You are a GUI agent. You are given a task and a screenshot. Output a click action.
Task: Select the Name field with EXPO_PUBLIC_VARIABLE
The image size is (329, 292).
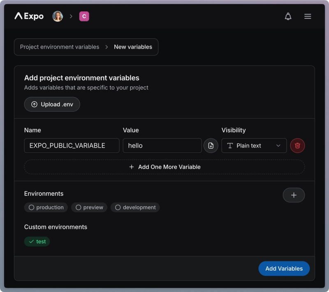click(72, 145)
